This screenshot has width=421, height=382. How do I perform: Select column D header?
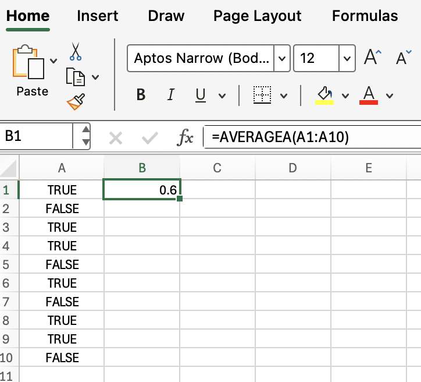click(293, 168)
